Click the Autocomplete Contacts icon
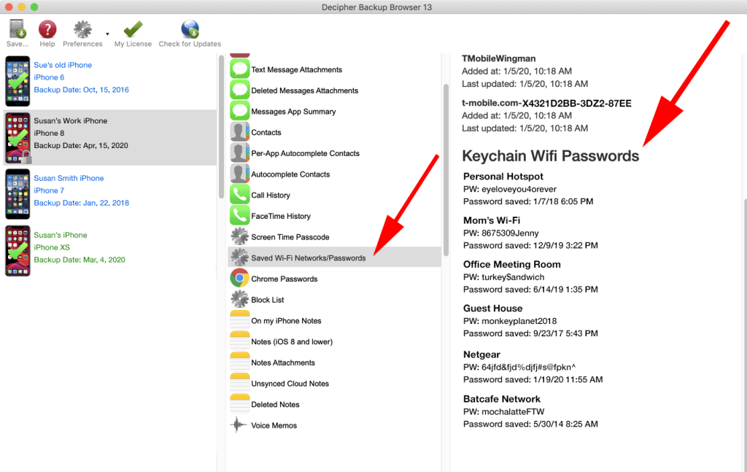This screenshot has height=472, width=747. pyautogui.click(x=239, y=174)
